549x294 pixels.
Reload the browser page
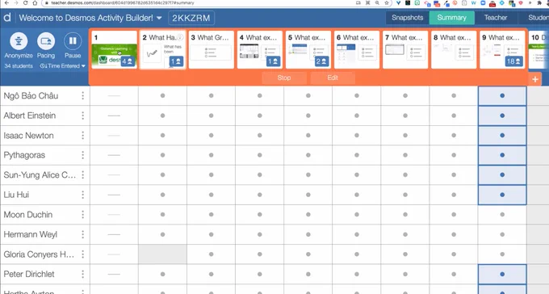click(x=25, y=2)
